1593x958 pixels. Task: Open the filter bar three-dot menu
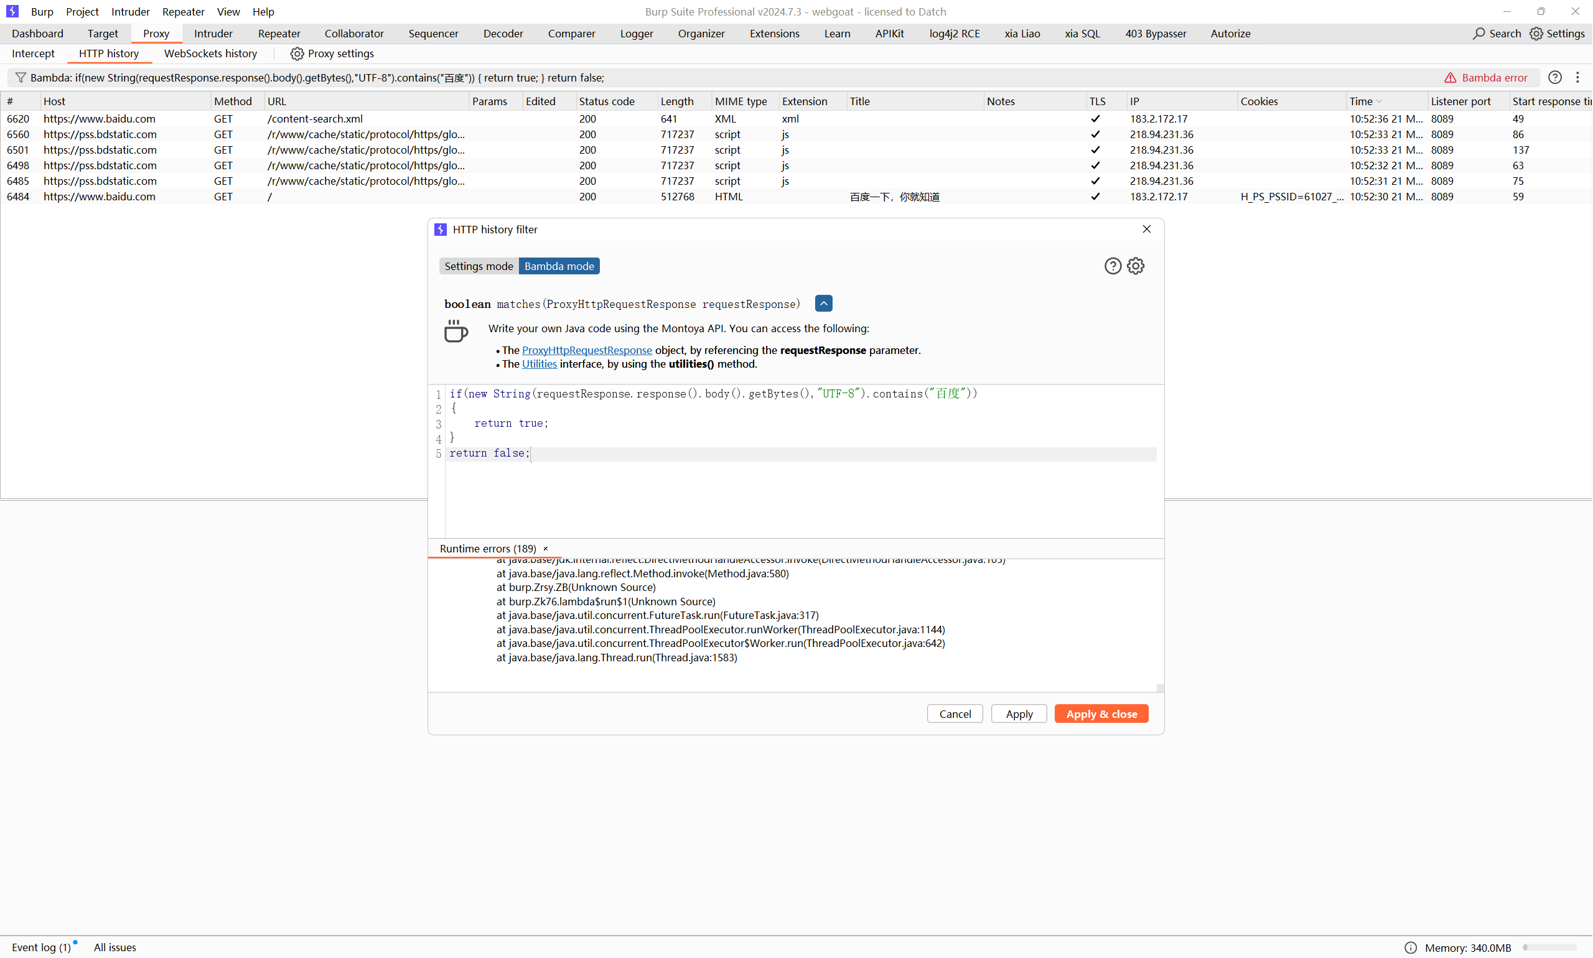(1578, 78)
